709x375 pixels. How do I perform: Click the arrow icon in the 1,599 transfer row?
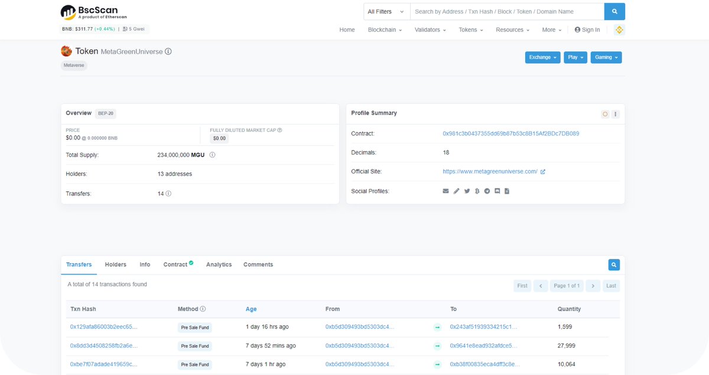(x=437, y=327)
